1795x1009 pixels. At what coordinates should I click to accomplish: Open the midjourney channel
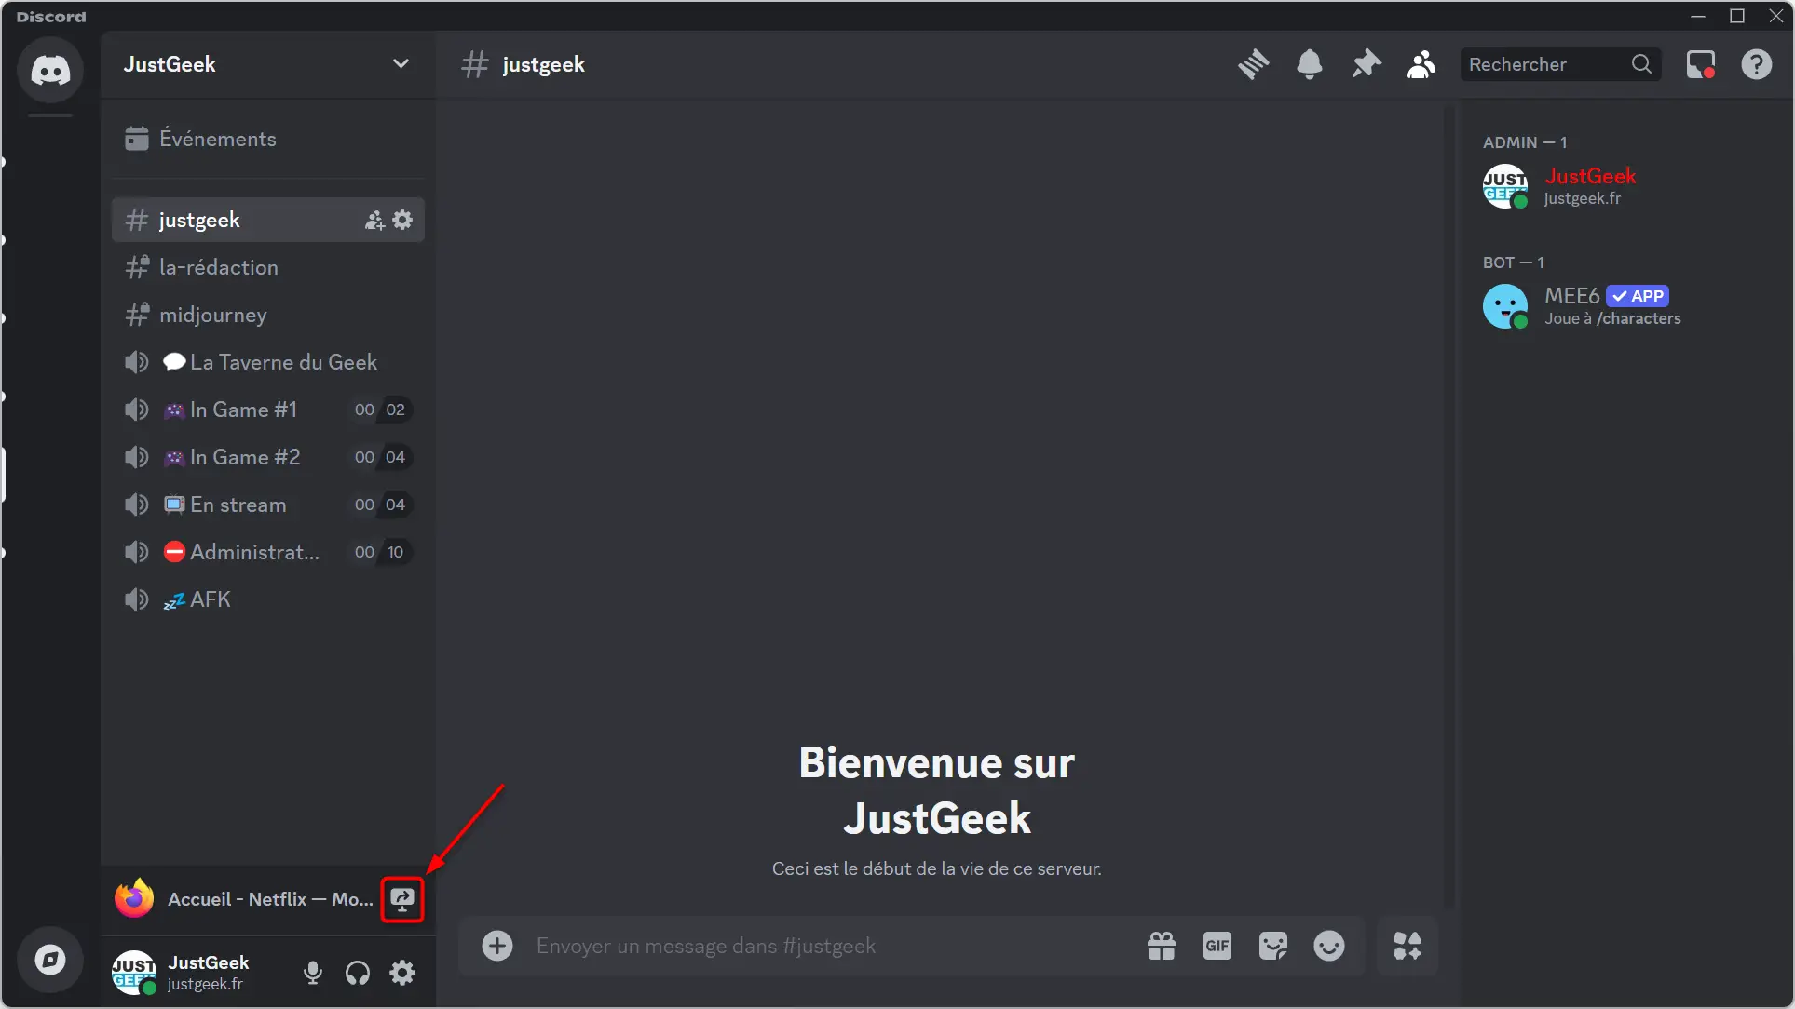[268, 315]
